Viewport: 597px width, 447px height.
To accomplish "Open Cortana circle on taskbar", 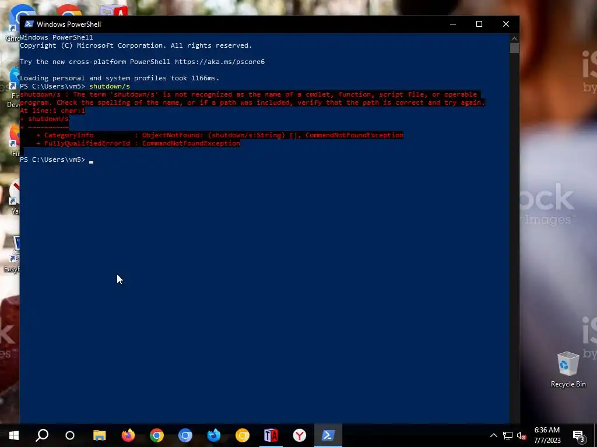I will (x=70, y=435).
